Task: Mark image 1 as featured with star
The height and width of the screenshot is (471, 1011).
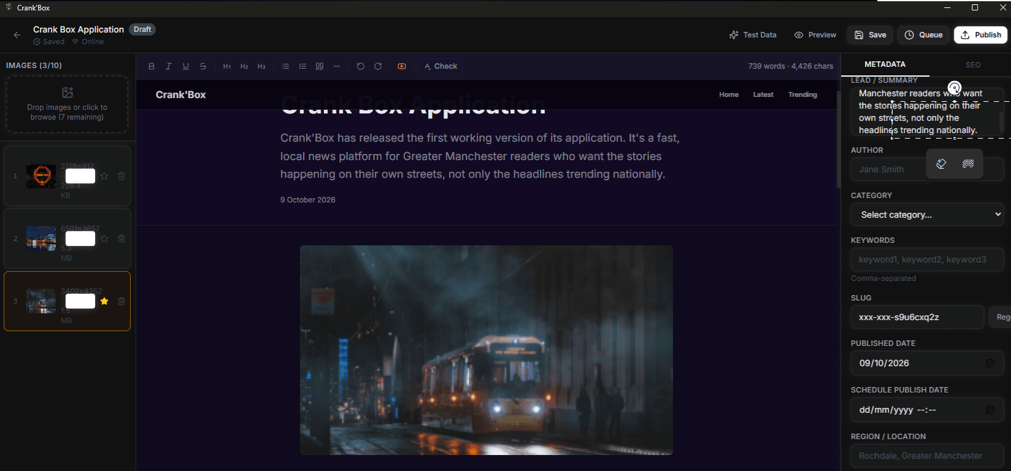Action: click(104, 176)
